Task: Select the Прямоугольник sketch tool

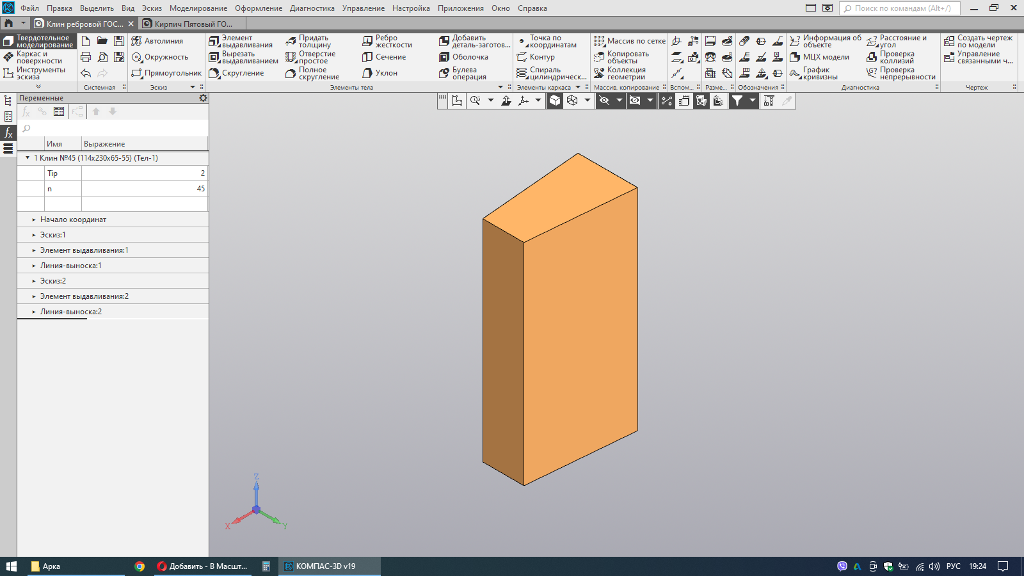Action: point(166,73)
